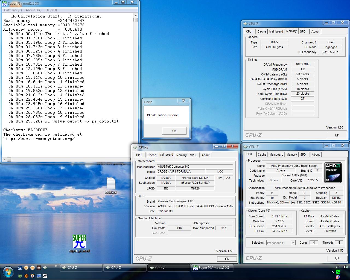Click the Checksum: EA20FC8F line
Screen dimensions: 350x280
click(x=25, y=130)
